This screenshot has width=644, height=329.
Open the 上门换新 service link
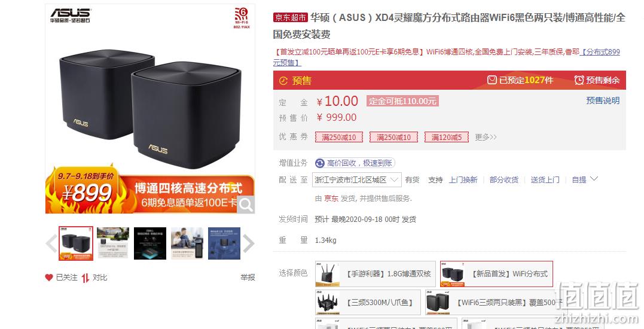tap(463, 180)
